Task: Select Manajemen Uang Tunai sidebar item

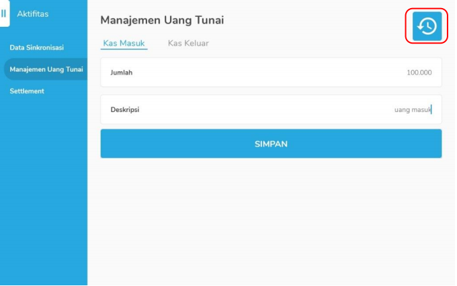Action: point(46,69)
